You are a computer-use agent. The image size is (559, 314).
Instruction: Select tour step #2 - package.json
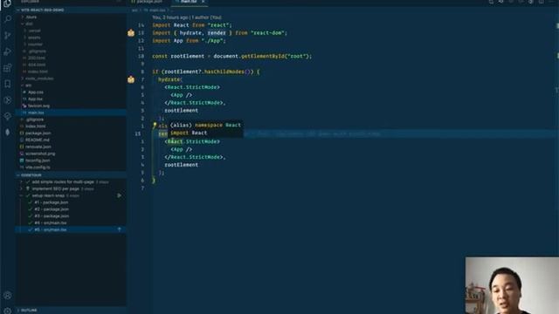(x=51, y=209)
